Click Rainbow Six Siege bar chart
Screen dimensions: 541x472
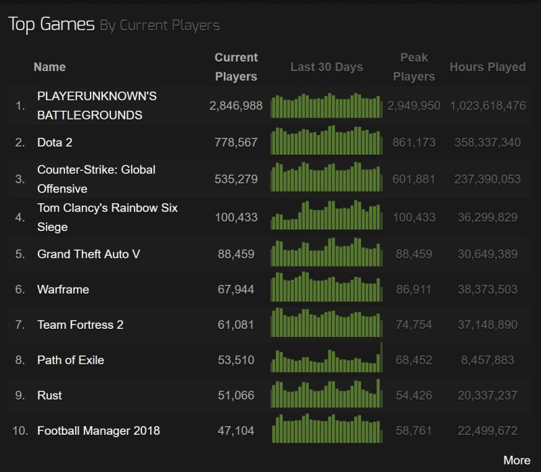click(327, 215)
